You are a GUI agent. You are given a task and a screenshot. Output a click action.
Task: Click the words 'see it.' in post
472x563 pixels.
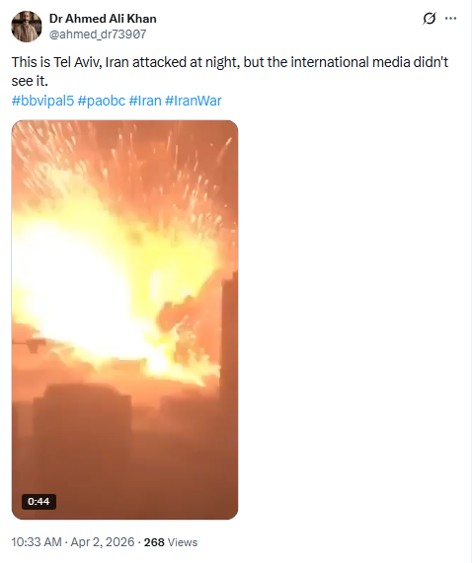tap(30, 81)
